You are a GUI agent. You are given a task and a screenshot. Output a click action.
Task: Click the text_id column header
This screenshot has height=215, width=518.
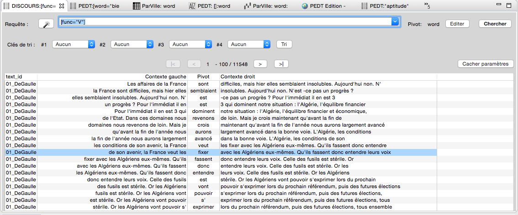coord(21,77)
